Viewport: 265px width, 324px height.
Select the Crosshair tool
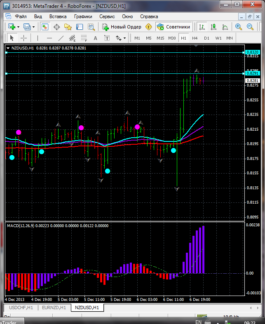(x=24, y=38)
